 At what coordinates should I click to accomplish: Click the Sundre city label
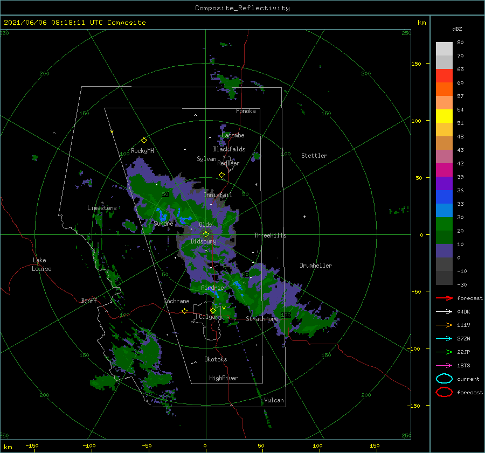point(164,223)
